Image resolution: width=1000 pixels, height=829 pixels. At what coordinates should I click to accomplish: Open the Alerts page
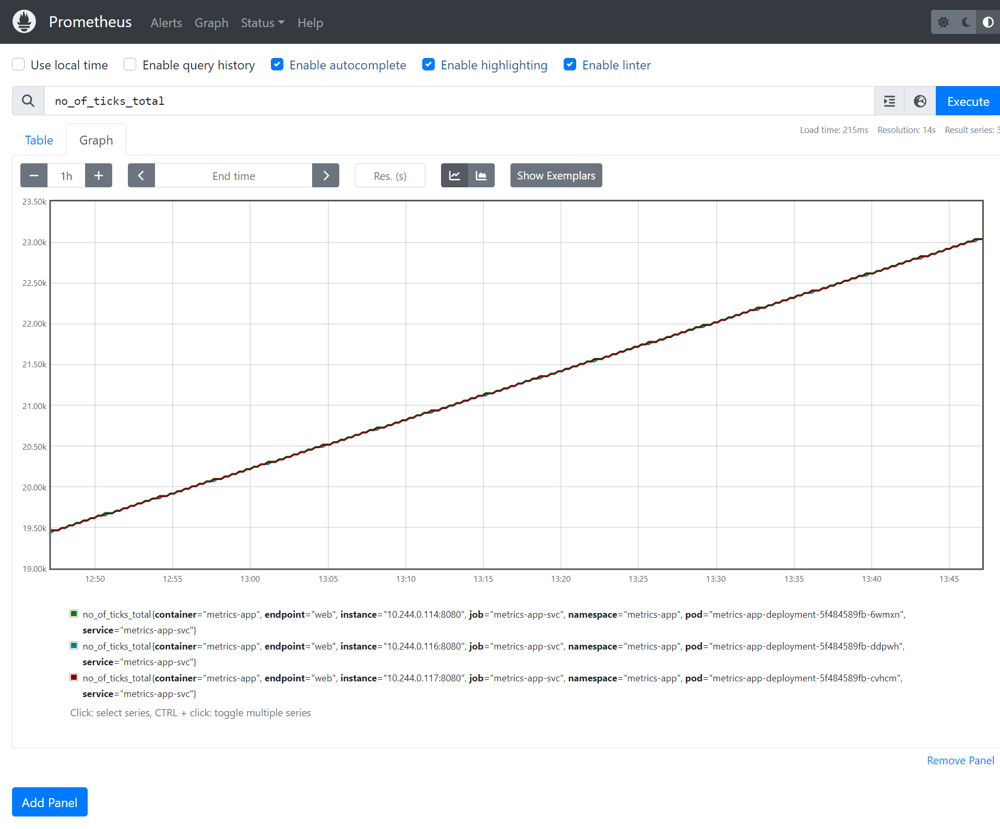click(166, 23)
